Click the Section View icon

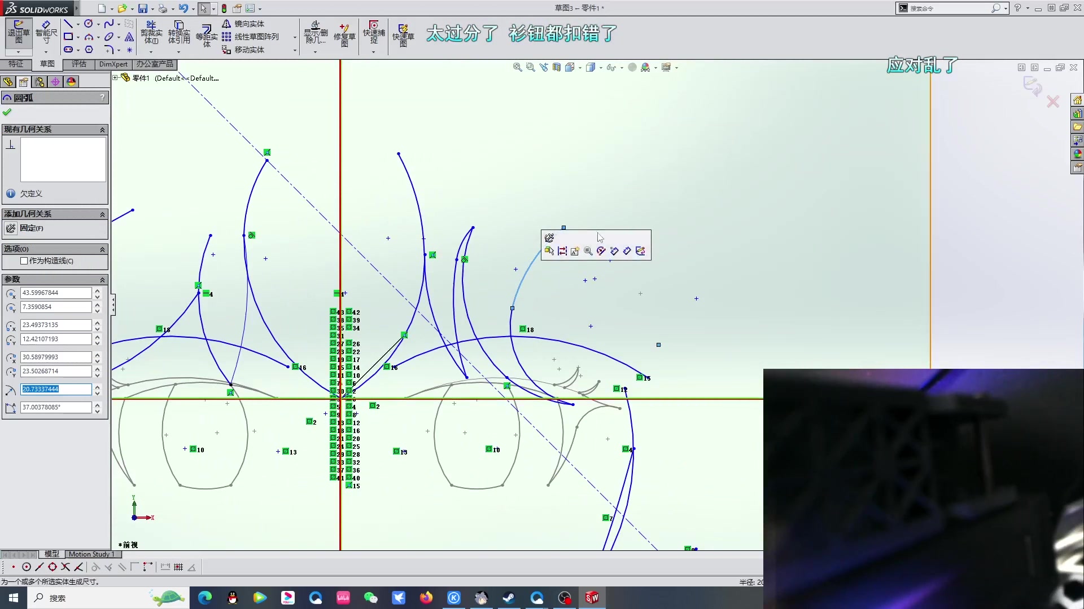(557, 67)
